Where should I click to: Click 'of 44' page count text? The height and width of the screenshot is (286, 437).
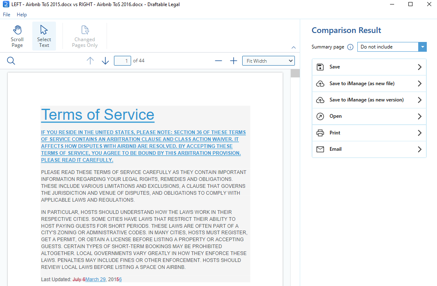coord(139,61)
